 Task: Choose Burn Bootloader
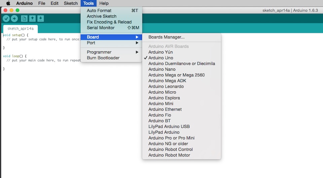111,58
